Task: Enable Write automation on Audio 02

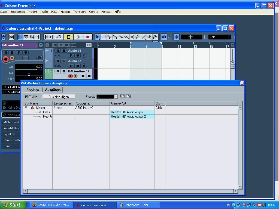Action: pyautogui.click(x=78, y=66)
